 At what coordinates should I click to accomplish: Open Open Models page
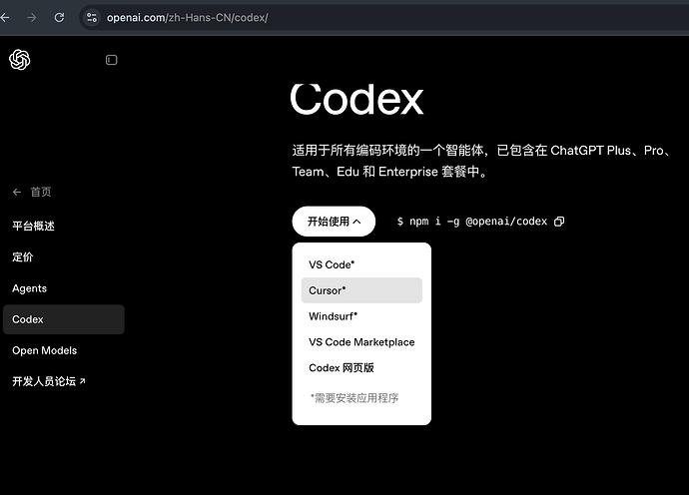point(44,350)
